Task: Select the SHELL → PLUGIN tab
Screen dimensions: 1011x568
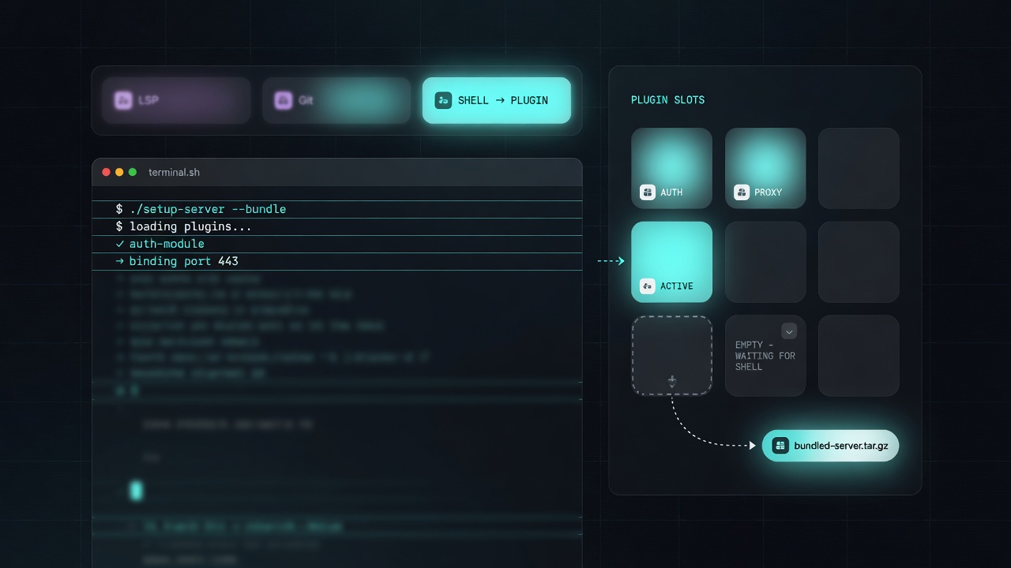Action: [x=497, y=100]
